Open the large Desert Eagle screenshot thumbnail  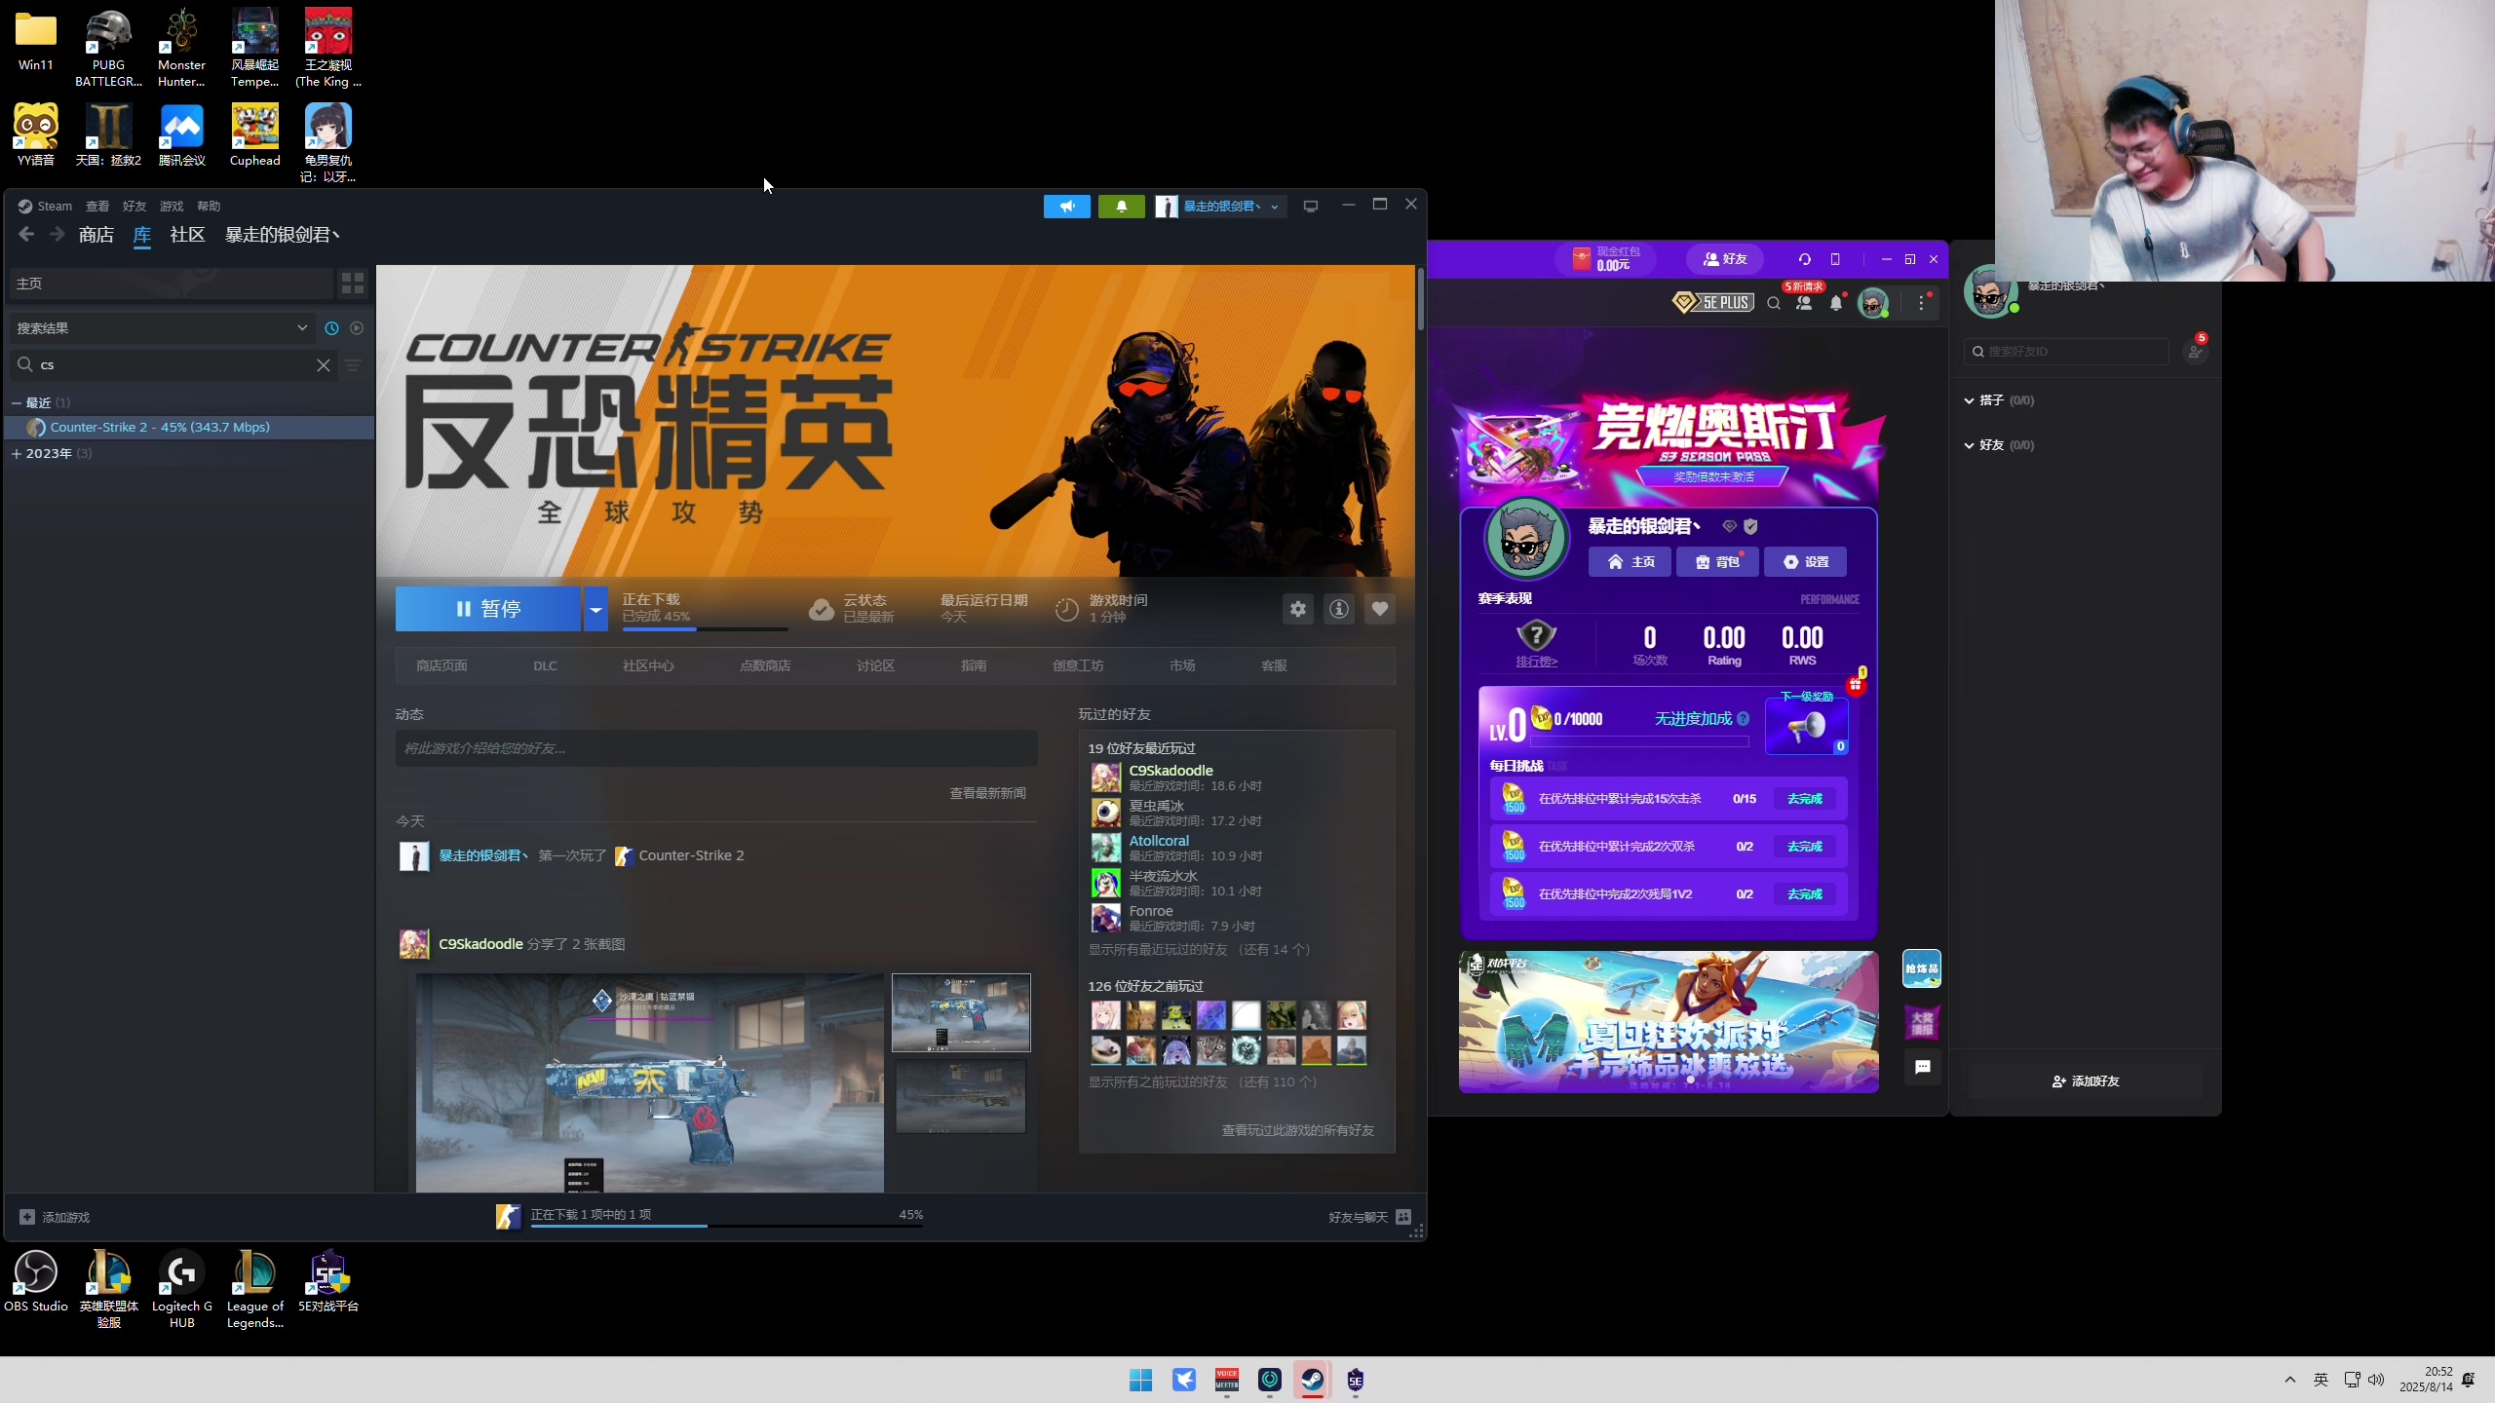650,1082
